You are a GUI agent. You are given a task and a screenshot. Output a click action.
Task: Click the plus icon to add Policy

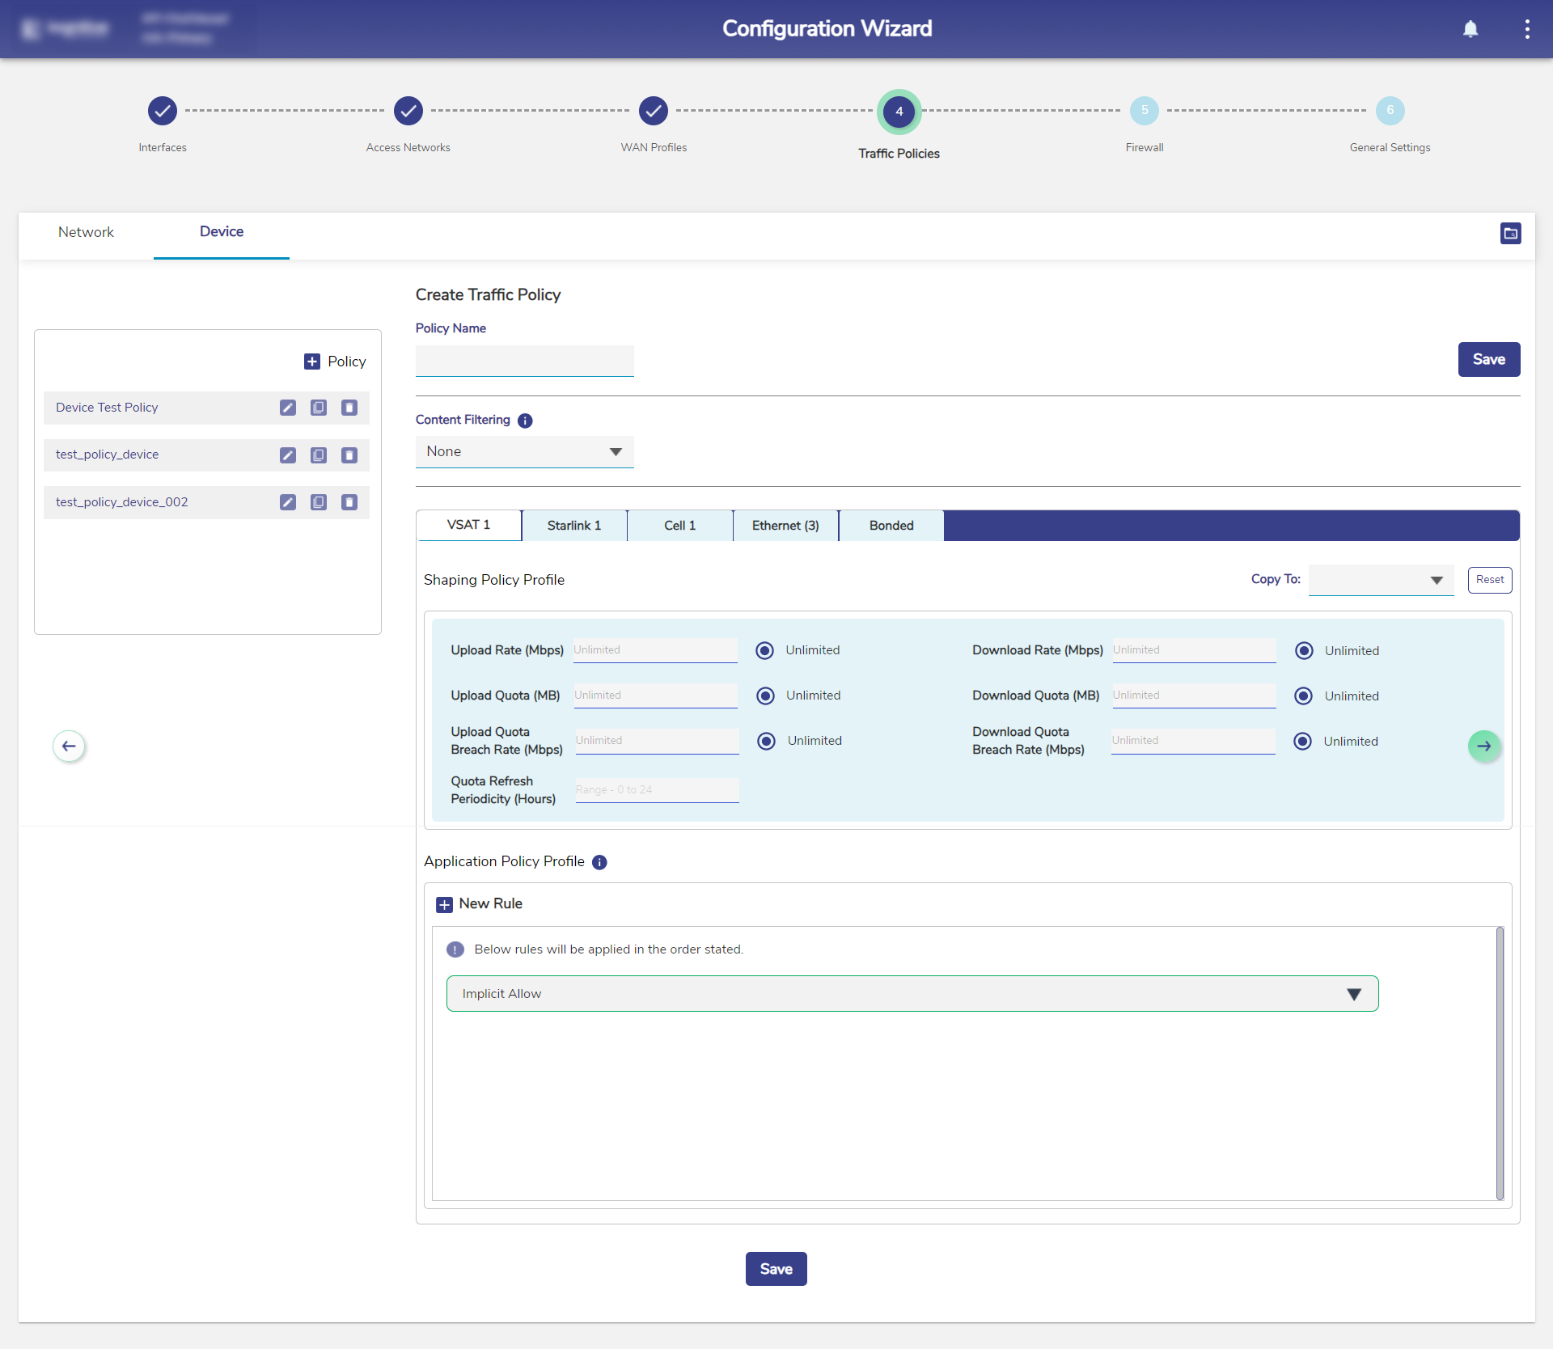(x=312, y=362)
